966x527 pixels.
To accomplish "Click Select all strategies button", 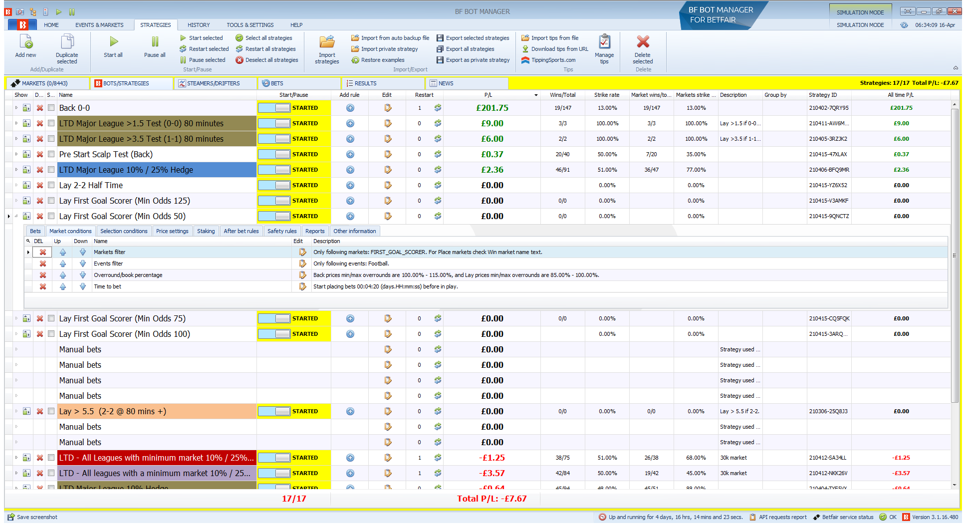I will pos(264,38).
